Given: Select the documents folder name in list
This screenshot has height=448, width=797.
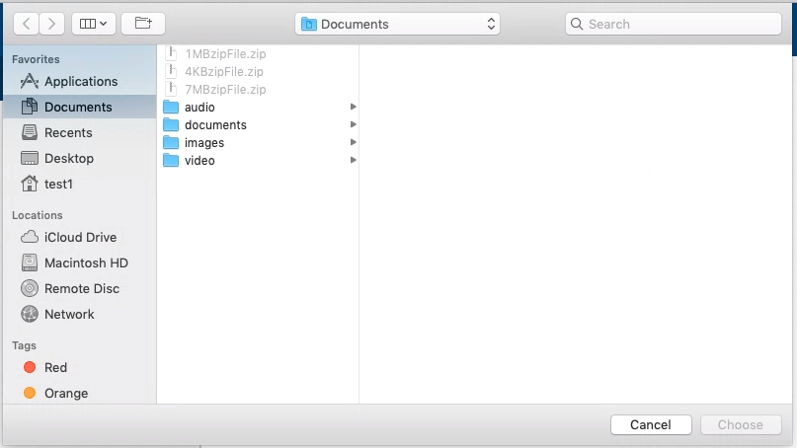Looking at the screenshot, I should point(215,125).
